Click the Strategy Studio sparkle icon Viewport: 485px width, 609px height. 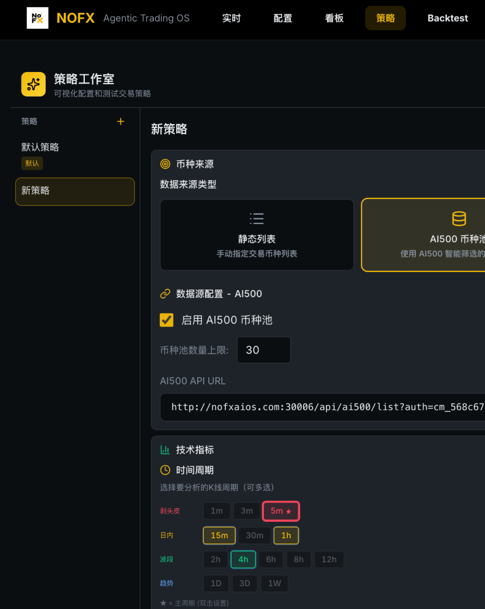click(x=33, y=84)
